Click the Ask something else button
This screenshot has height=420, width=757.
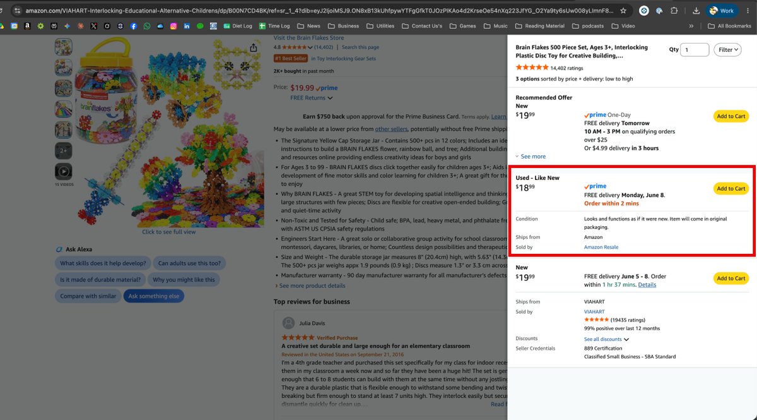(154, 296)
